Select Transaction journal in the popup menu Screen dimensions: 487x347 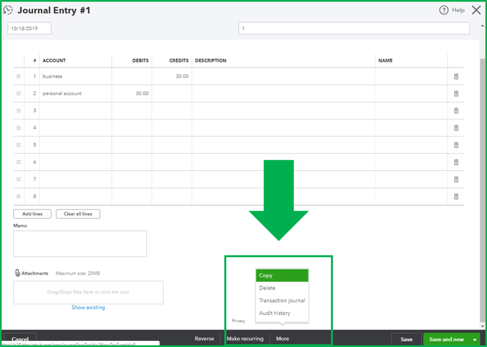click(x=282, y=300)
